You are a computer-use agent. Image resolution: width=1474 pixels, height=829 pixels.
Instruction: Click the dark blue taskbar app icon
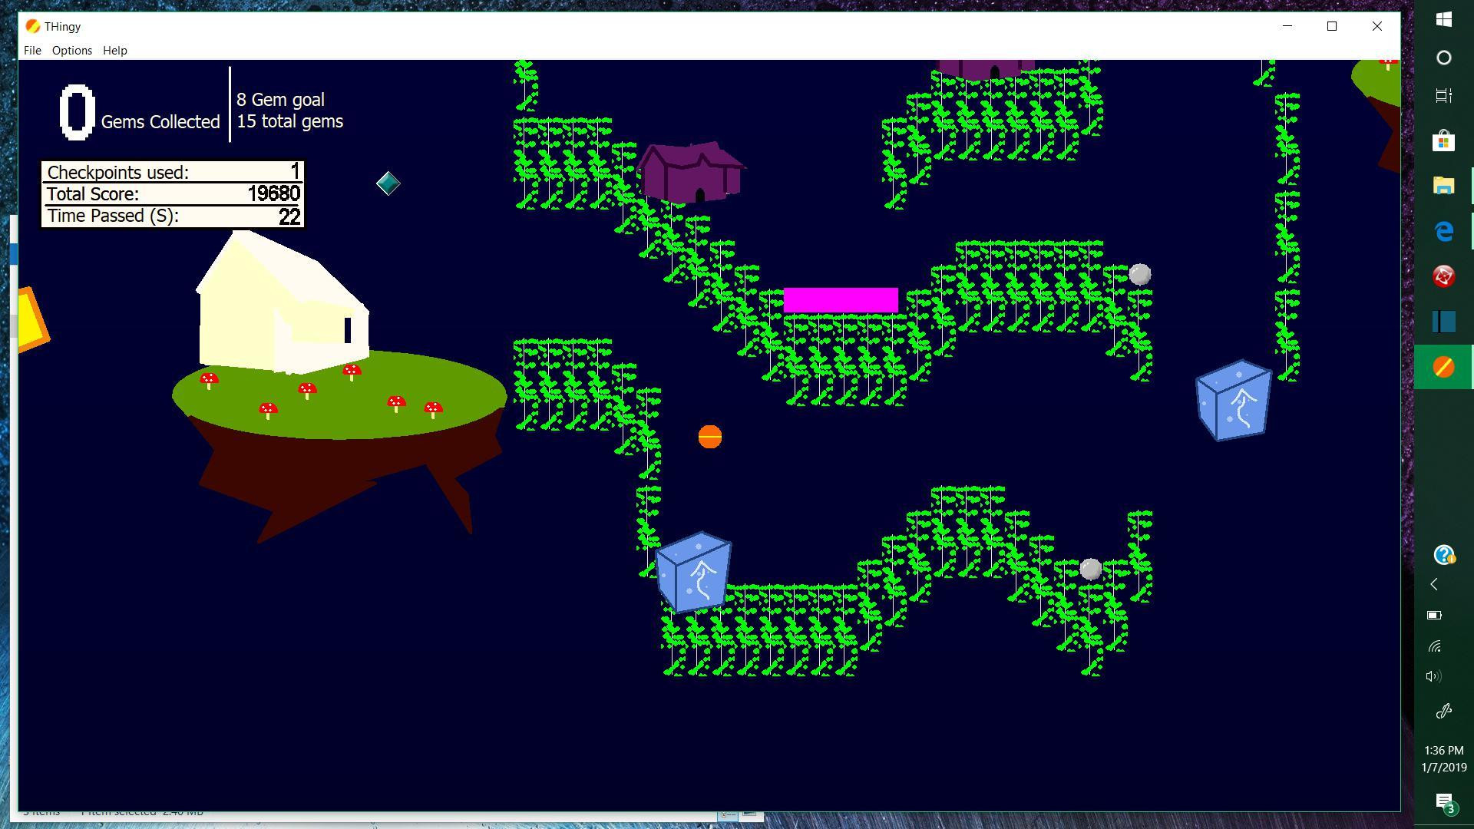(x=1444, y=322)
